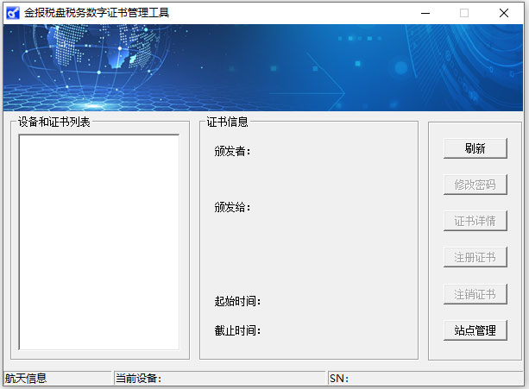
Task: Choose the 注册证书 register certificate button
Action: click(x=475, y=257)
